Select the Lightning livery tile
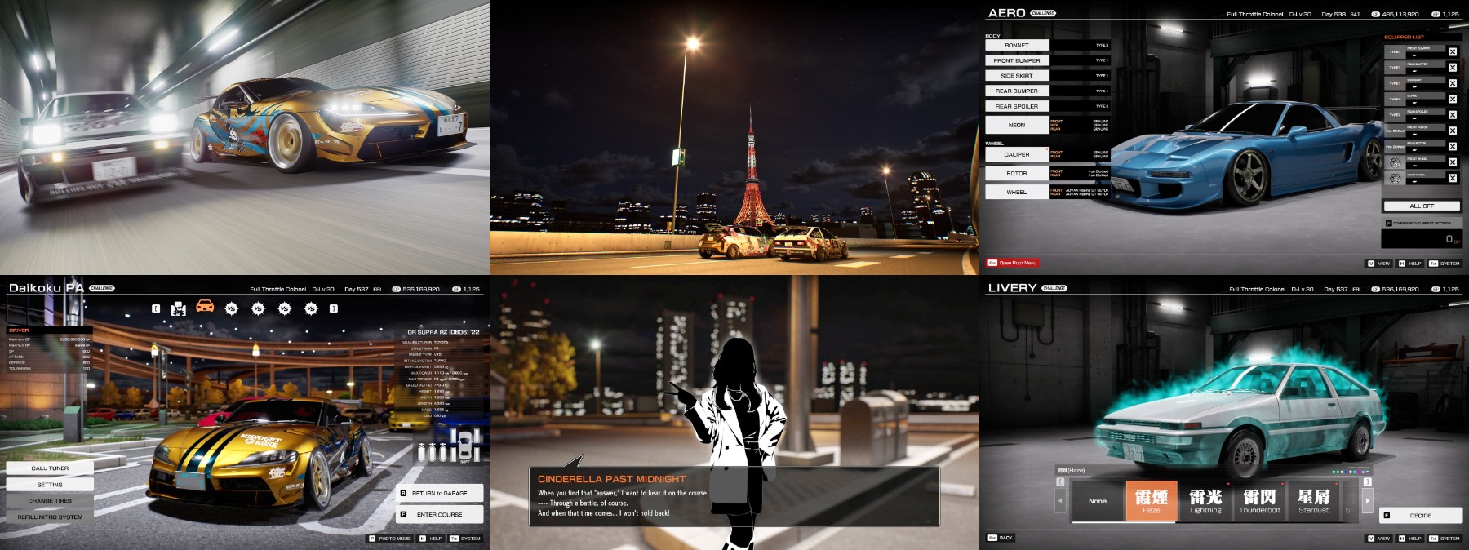1469x550 pixels. coord(1205,500)
